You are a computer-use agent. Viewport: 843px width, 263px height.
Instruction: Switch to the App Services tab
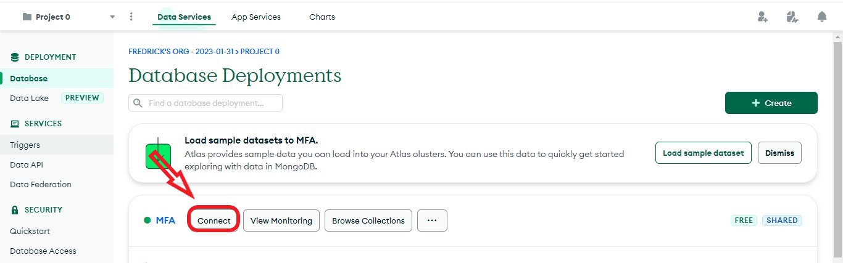(256, 17)
